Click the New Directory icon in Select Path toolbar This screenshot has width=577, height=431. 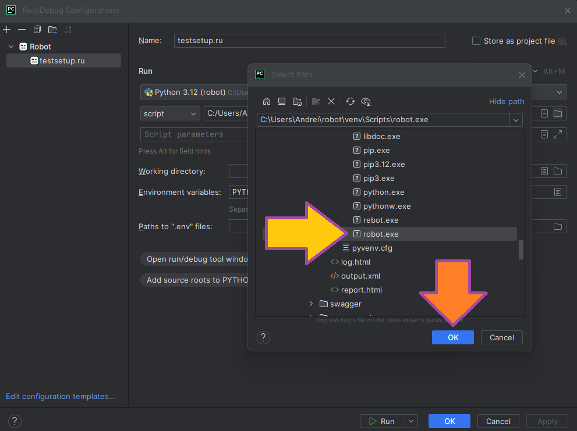[x=316, y=102]
